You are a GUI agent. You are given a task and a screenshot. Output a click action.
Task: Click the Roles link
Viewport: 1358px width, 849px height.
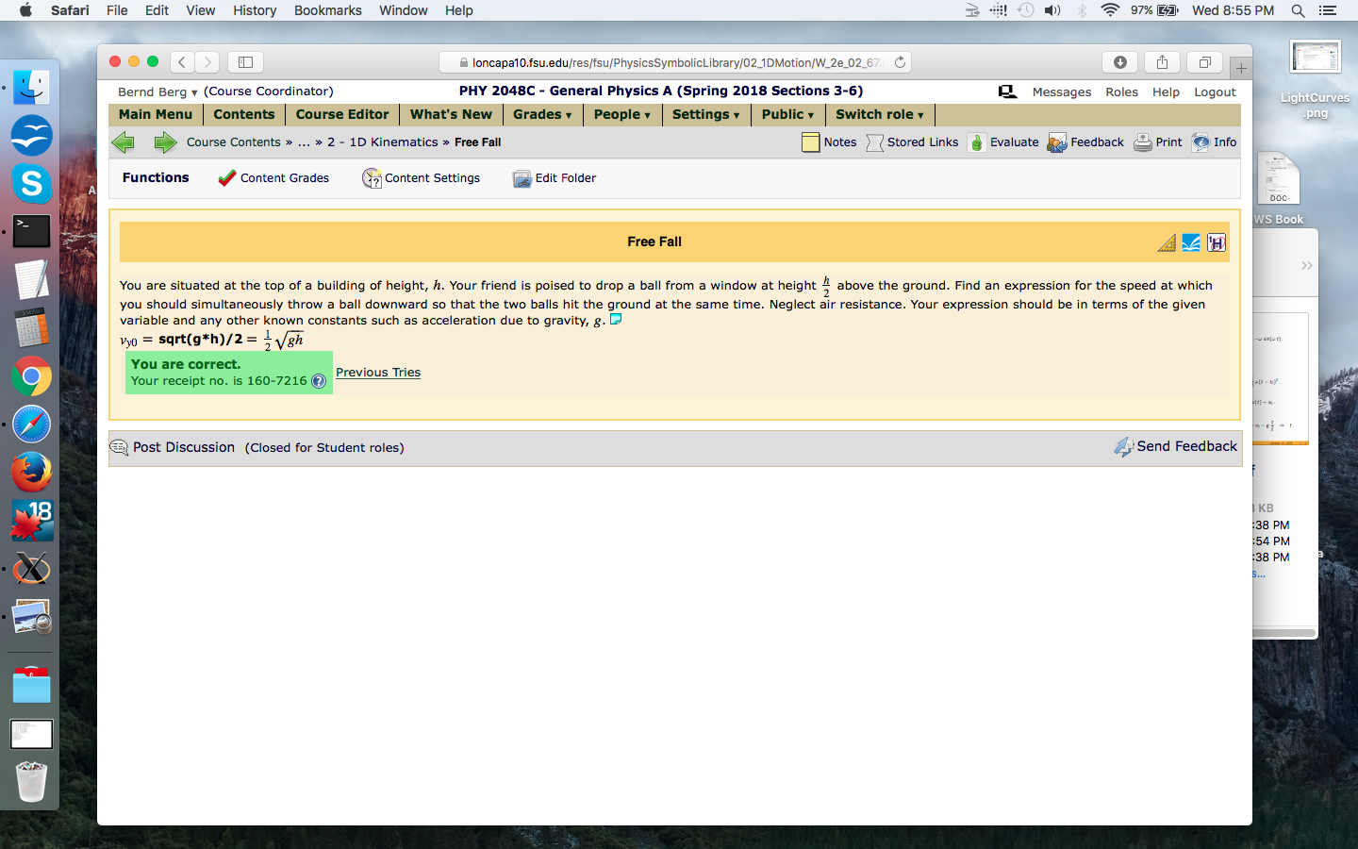click(x=1121, y=92)
